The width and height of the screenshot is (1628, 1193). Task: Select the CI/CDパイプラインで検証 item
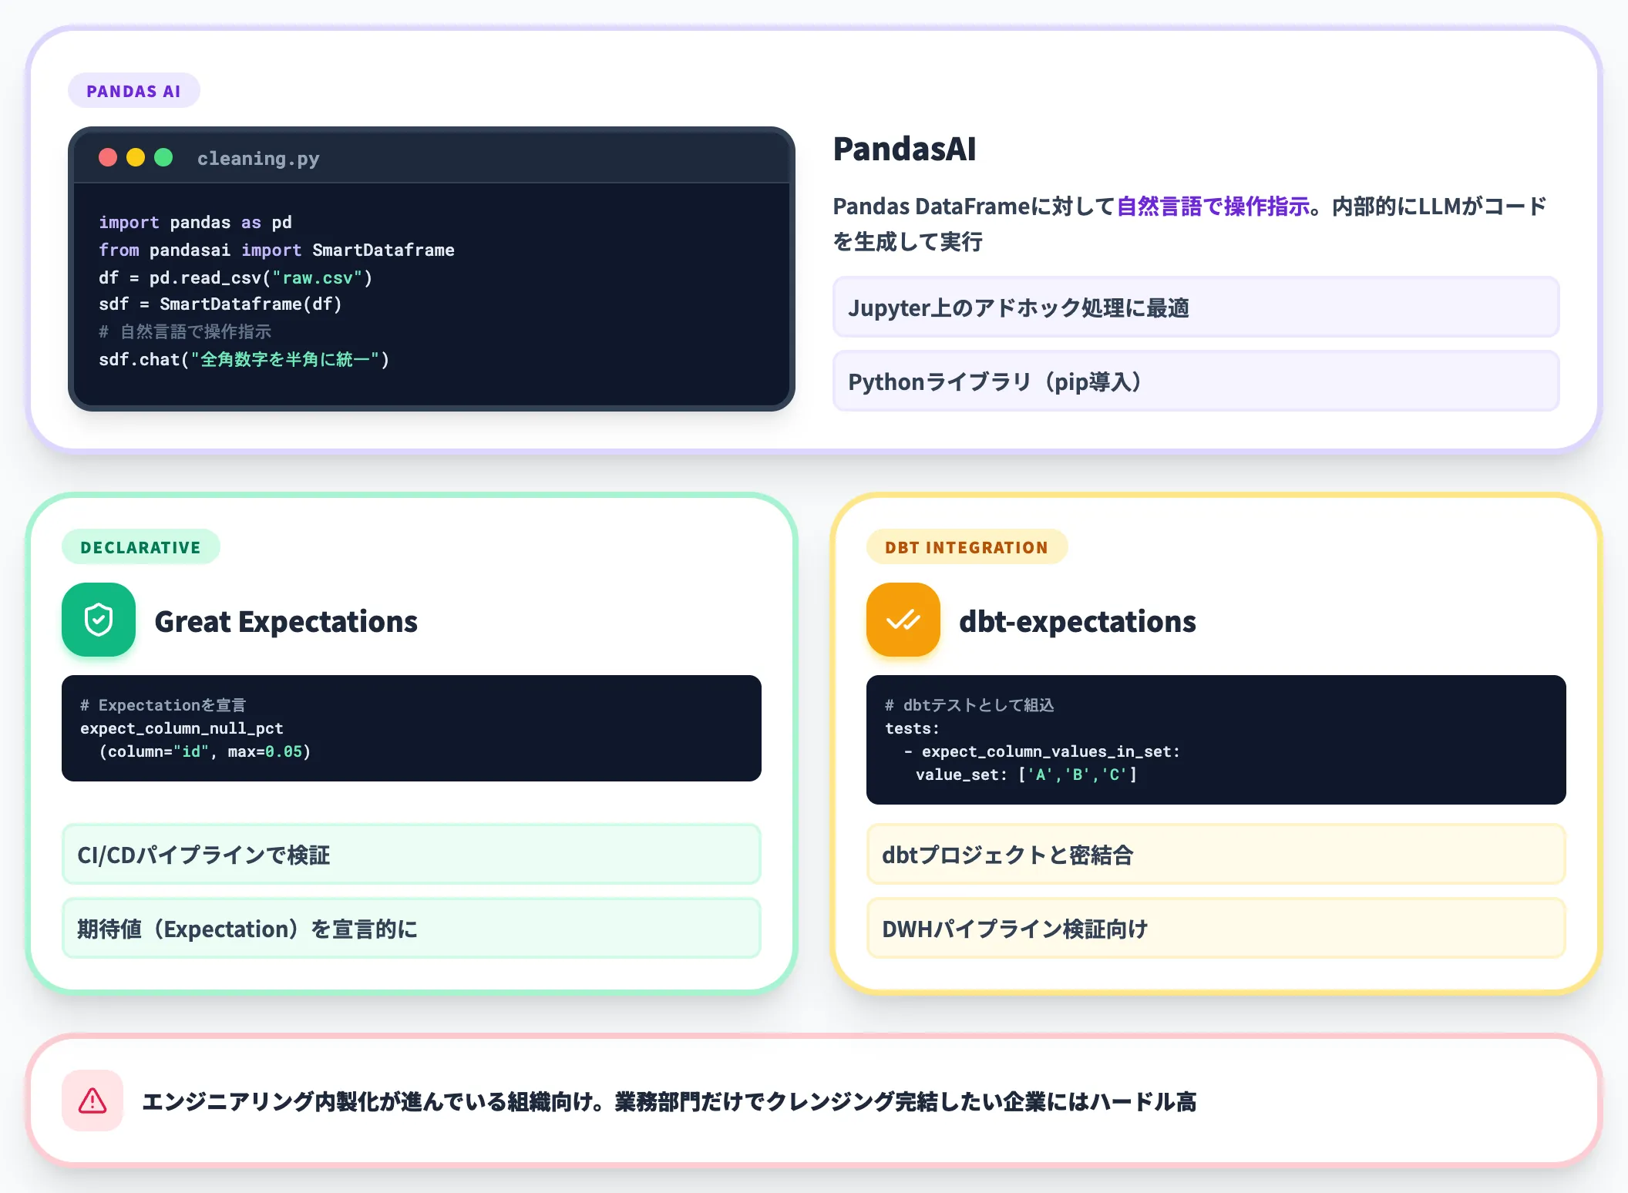click(x=412, y=855)
